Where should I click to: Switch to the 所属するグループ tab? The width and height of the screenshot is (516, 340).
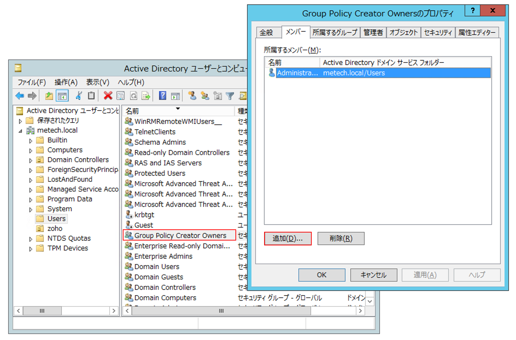point(335,32)
